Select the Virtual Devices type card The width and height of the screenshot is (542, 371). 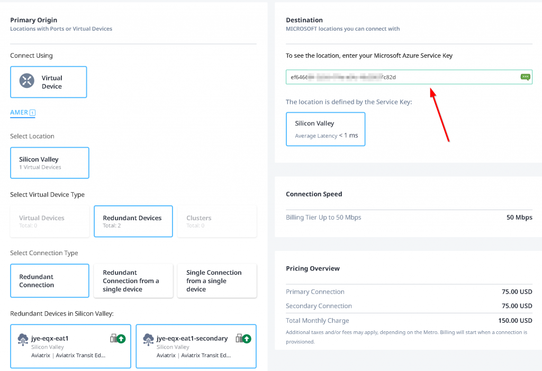[x=49, y=221]
